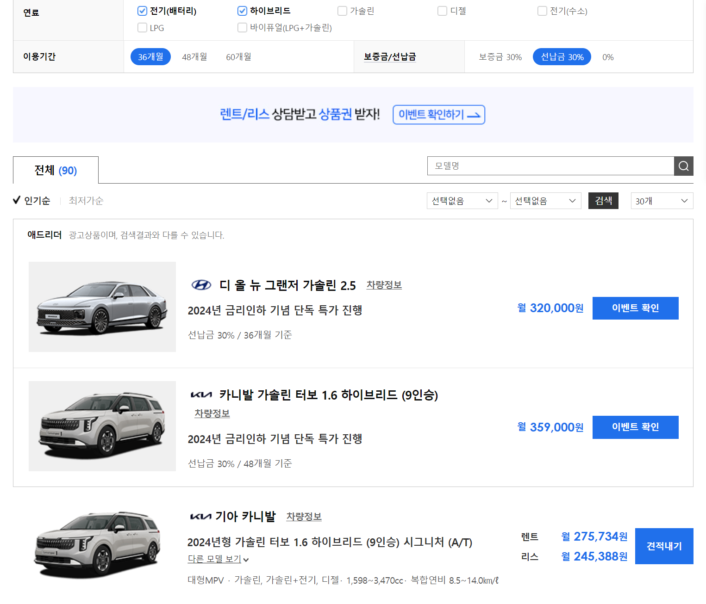The width and height of the screenshot is (706, 604).
Task: Click the checkmark icon next to 인기순
Action: (x=17, y=200)
